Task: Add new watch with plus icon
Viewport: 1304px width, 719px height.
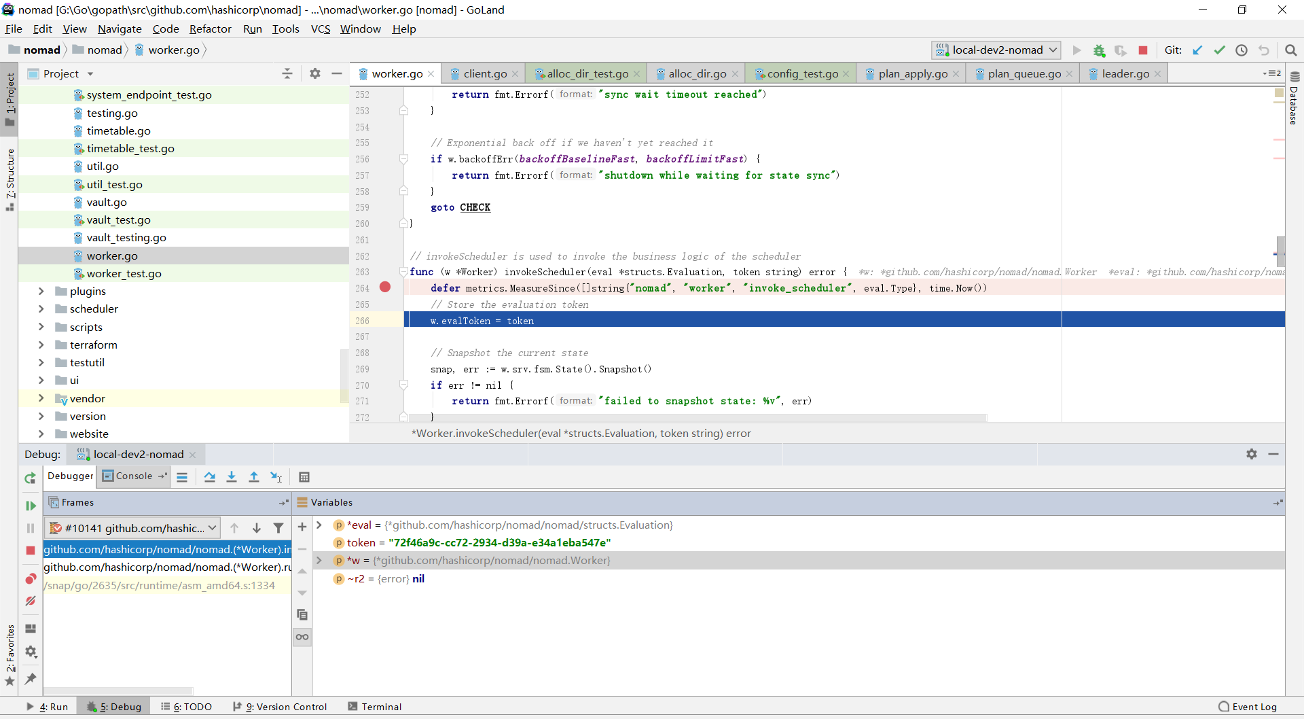Action: click(x=302, y=527)
